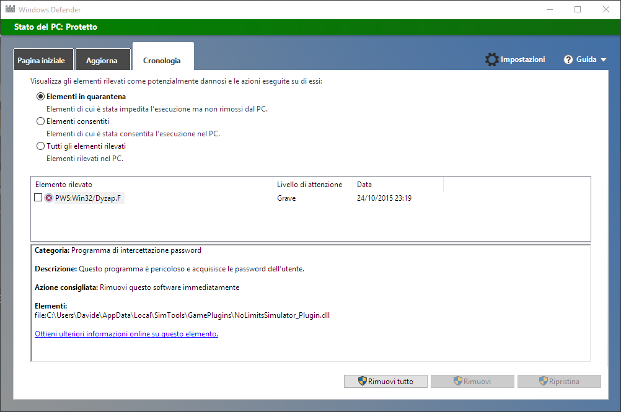The height and width of the screenshot is (412, 621).
Task: Click the Categoria line in details pane
Action: click(118, 250)
